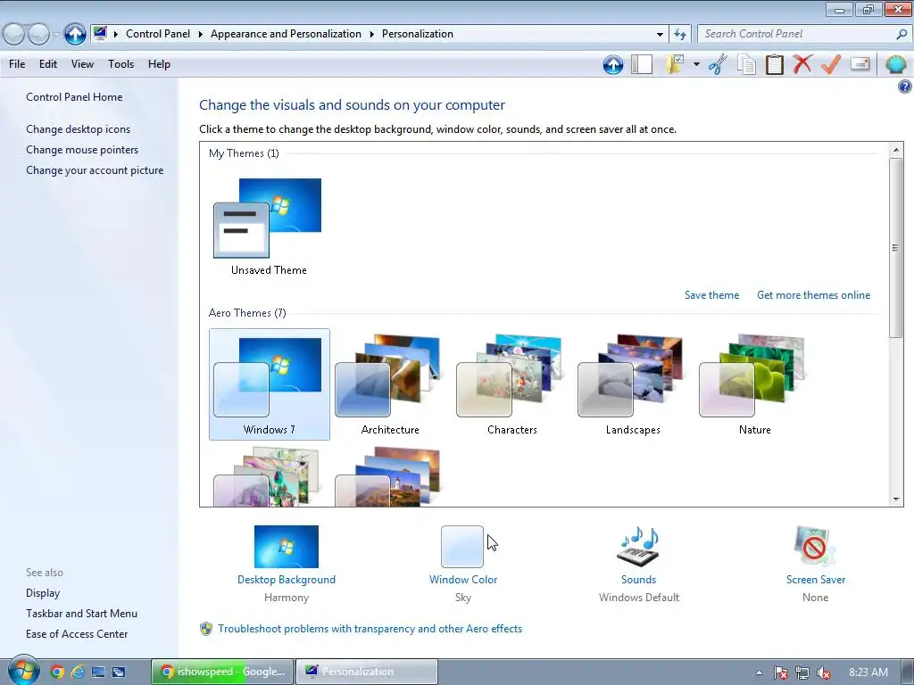This screenshot has height=685, width=914.
Task: Open the View menu
Action: 82,64
